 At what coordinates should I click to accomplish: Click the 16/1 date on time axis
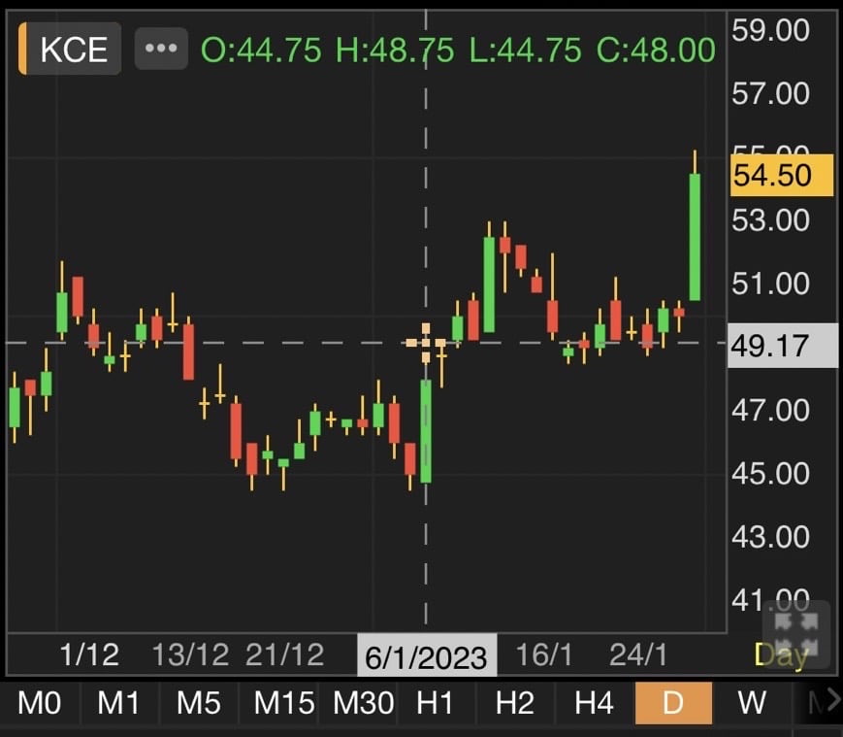[545, 655]
